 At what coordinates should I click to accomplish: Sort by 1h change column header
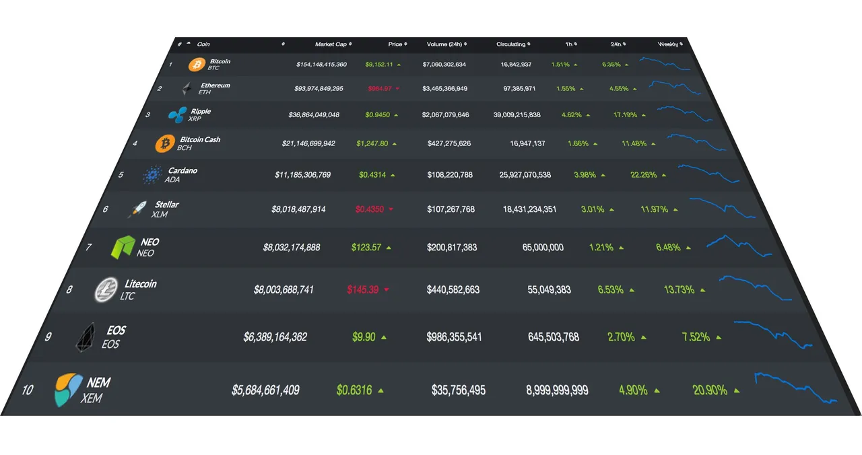pyautogui.click(x=571, y=44)
